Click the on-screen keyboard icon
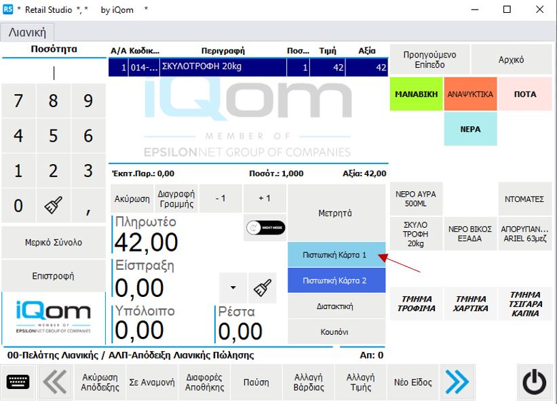 18,382
